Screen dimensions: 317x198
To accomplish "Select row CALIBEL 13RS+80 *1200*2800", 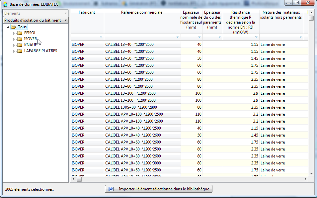I will [190, 107].
